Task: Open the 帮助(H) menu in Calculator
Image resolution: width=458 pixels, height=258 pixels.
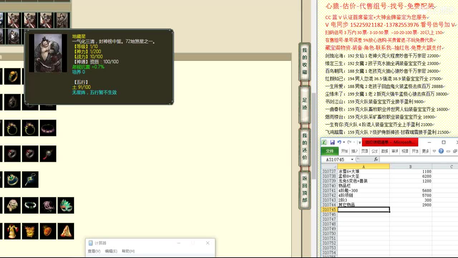Action: point(128,251)
